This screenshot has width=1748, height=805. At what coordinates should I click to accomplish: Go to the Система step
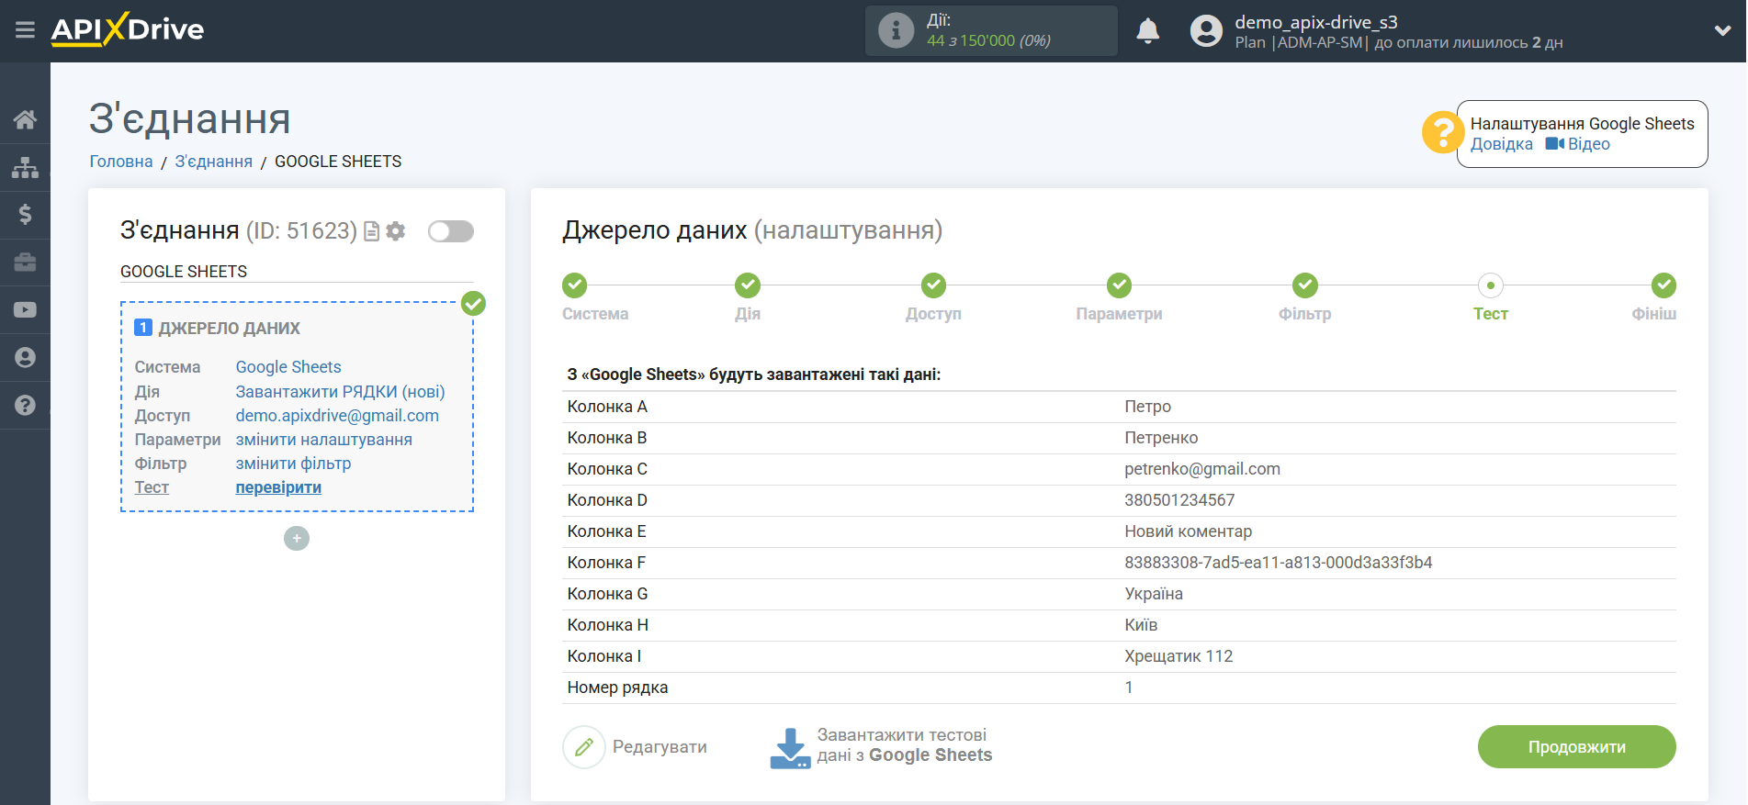pyautogui.click(x=575, y=285)
